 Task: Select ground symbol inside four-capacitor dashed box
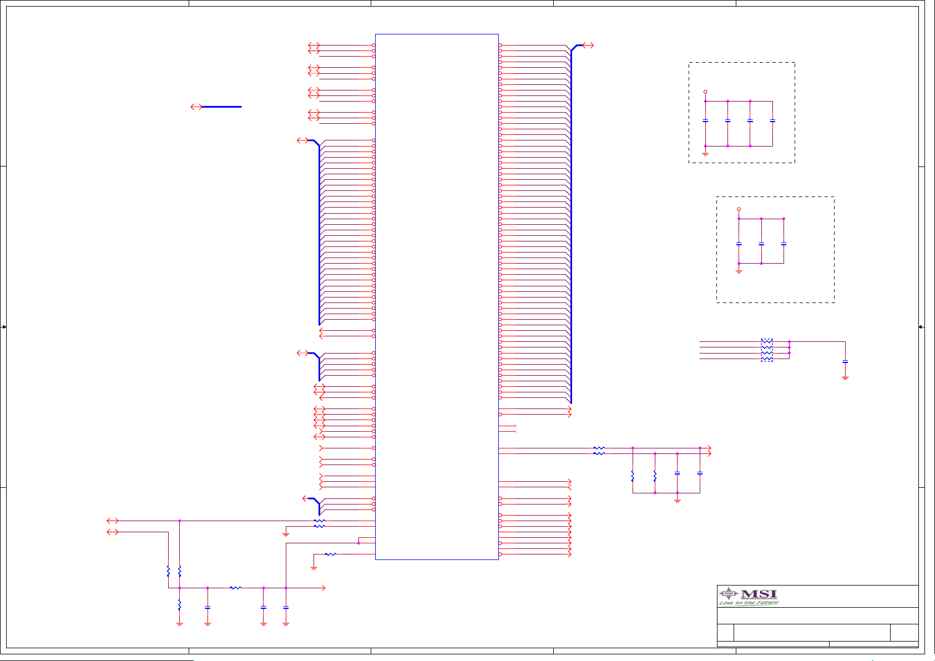tap(705, 153)
